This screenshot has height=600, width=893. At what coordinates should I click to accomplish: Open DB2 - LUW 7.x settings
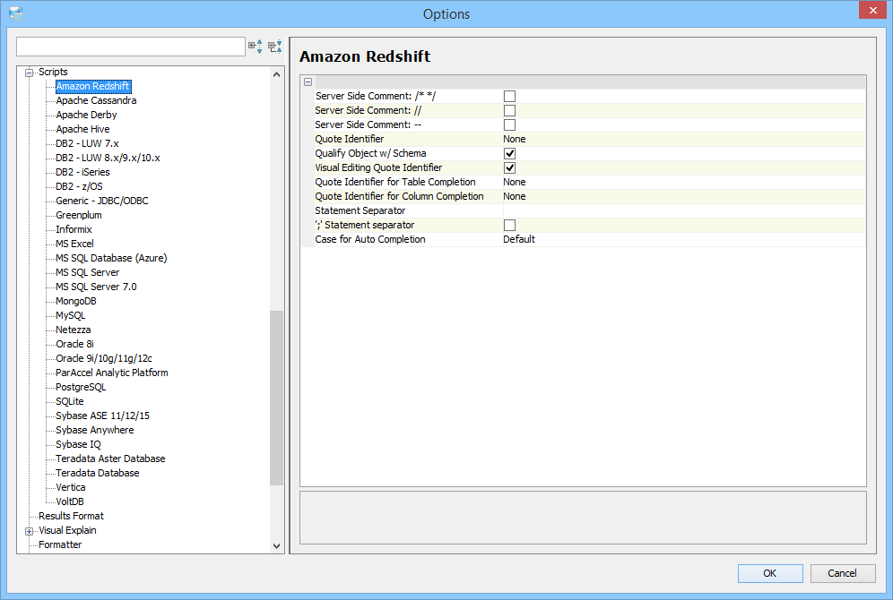pyautogui.click(x=87, y=143)
